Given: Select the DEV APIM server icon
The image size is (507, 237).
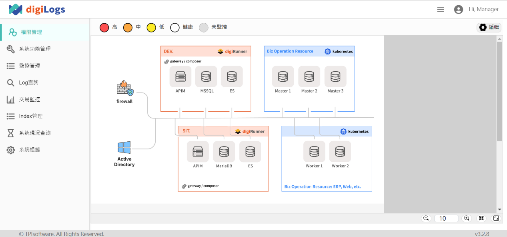Looking at the screenshot, I should tap(180, 76).
